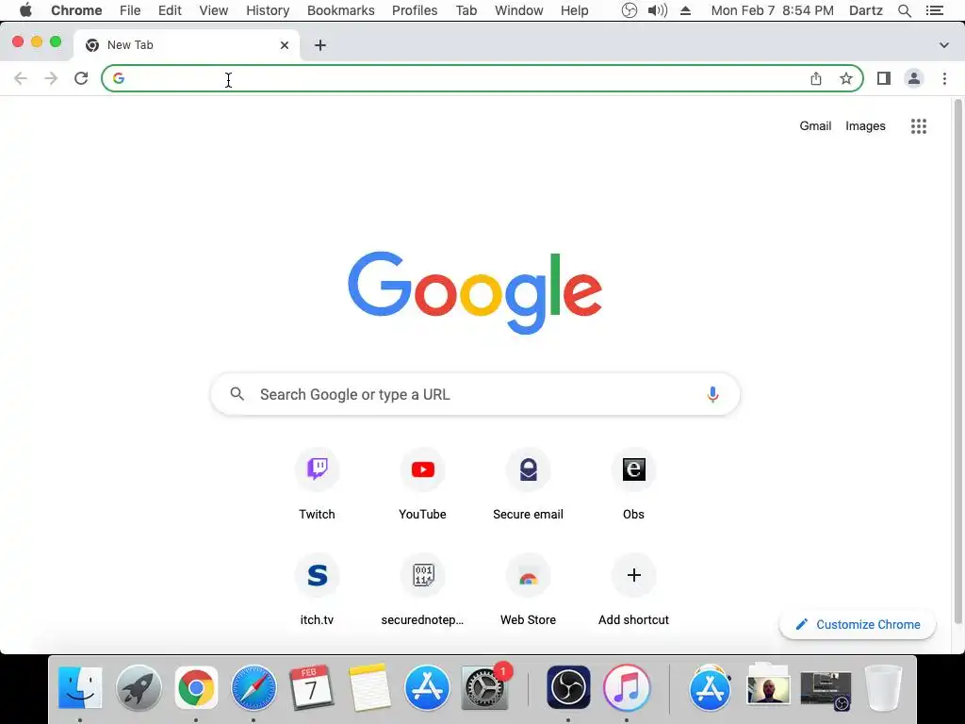965x724 pixels.
Task: Click the page's vertical scrollbar
Action: tap(957, 360)
